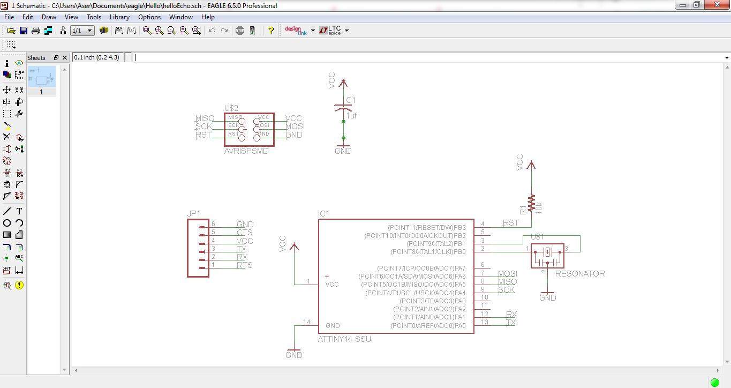Toggle the Show tool (eye icon)
The width and height of the screenshot is (731, 388).
pos(19,63)
